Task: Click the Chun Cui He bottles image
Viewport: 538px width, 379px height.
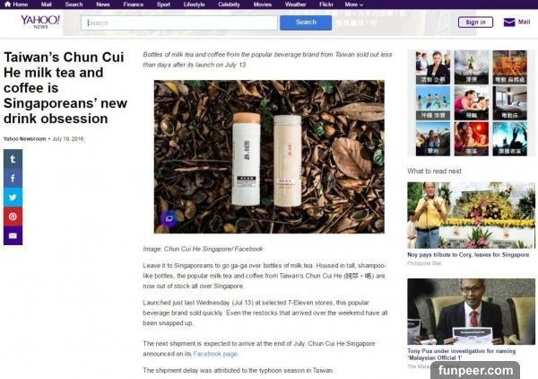Action: click(x=269, y=157)
